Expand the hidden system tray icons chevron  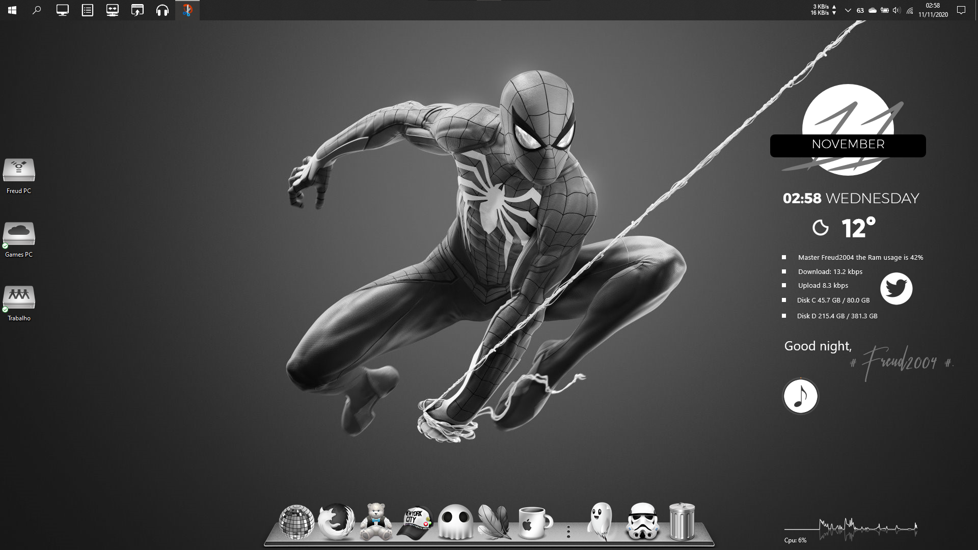pyautogui.click(x=848, y=10)
